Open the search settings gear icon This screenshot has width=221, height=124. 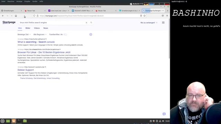pos(90,34)
